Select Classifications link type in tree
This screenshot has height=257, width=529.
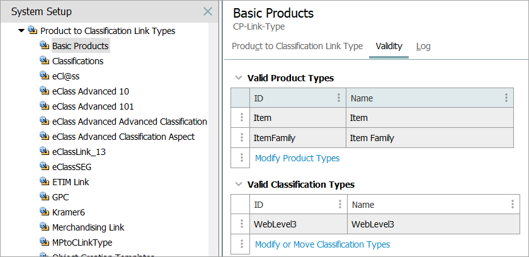click(78, 61)
